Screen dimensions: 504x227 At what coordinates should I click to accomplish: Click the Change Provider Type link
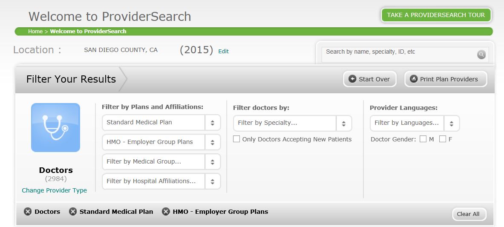click(x=55, y=190)
